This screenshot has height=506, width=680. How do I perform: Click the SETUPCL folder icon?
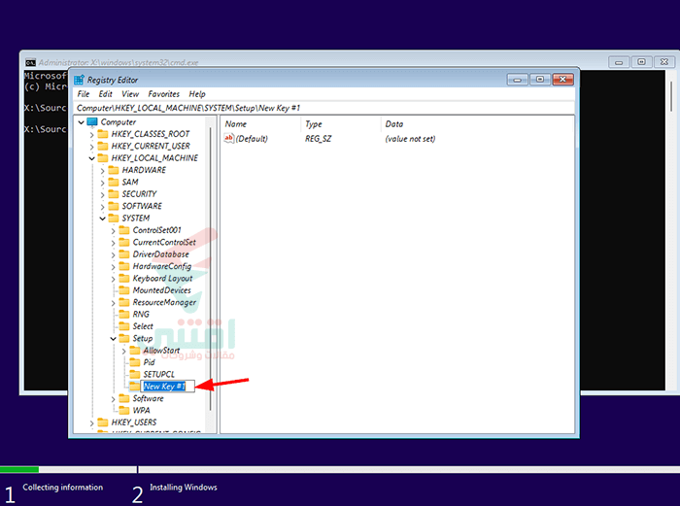click(x=135, y=374)
